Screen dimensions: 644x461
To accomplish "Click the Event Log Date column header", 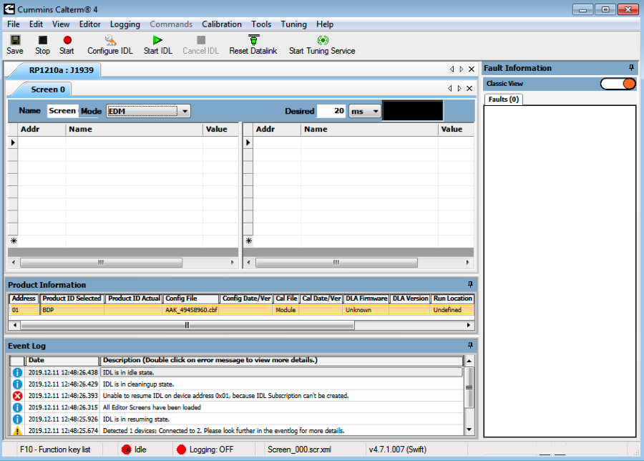I will coord(62,360).
